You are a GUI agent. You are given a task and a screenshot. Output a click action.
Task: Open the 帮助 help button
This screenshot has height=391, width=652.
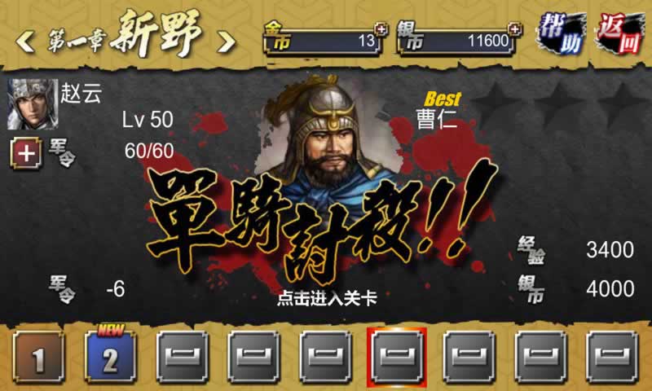562,34
